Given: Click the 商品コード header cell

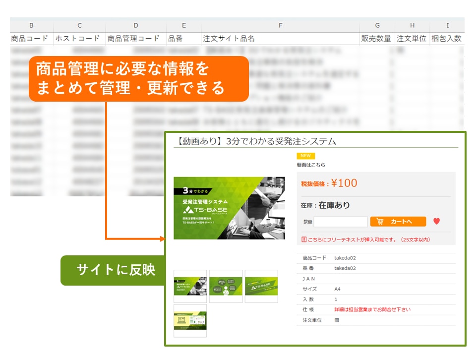Looking at the screenshot, I should 30,38.
